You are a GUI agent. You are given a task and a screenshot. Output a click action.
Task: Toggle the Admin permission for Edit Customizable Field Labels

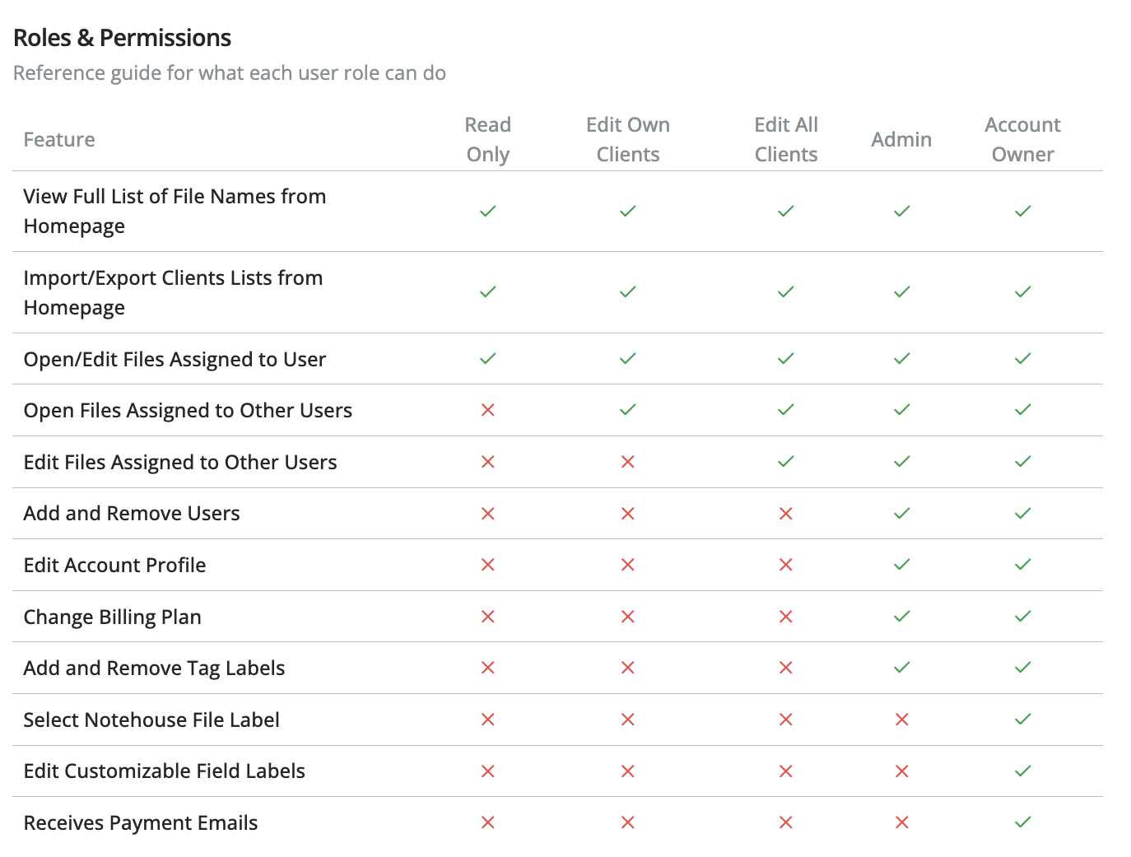point(901,771)
